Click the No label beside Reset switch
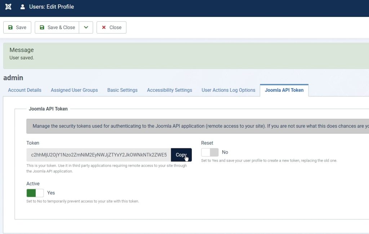This screenshot has width=369, height=234. [x=225, y=152]
